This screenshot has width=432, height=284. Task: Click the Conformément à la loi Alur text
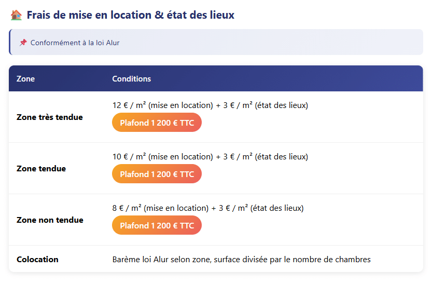(75, 43)
